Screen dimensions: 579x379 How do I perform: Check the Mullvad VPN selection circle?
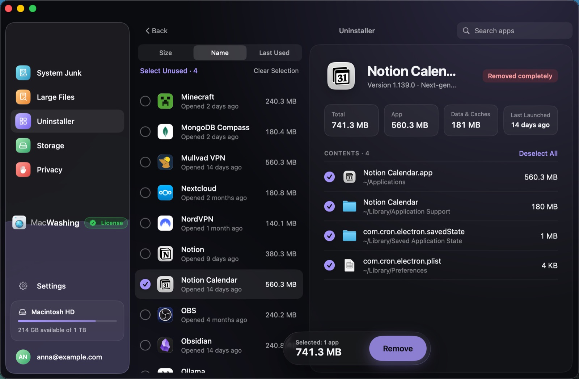tap(145, 162)
